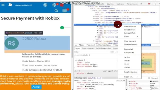Open the settings gear icon

coord(54,5)
